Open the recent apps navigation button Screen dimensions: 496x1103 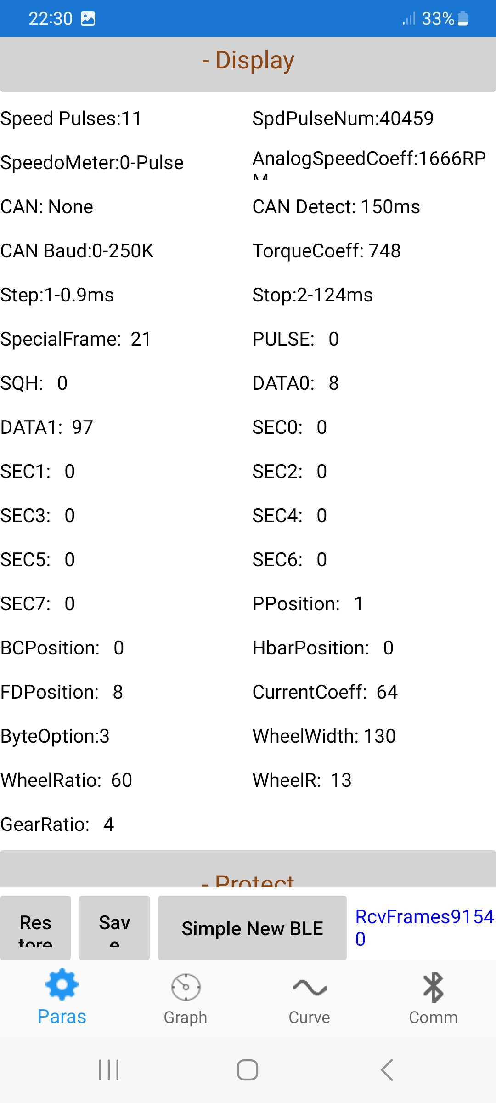(109, 1070)
